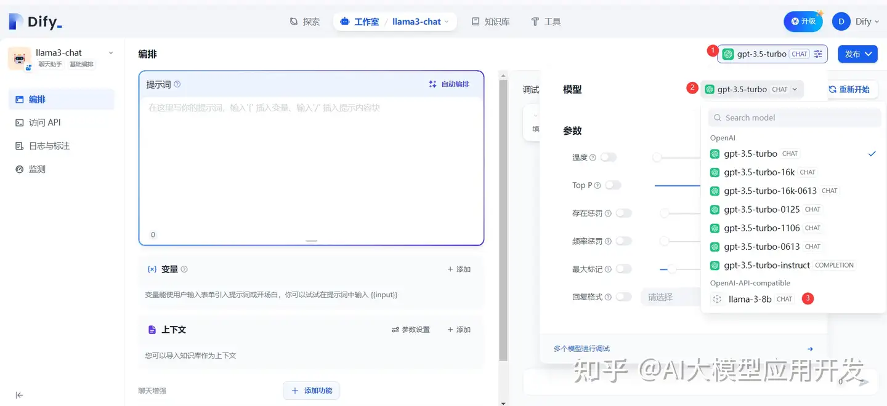
Task: Click the Dify logo
Action: click(36, 22)
